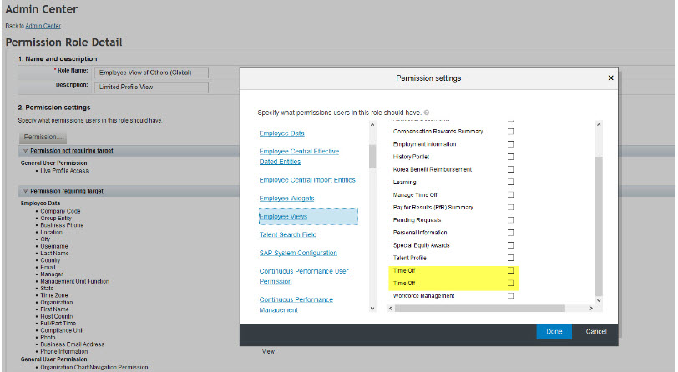Tick the Pending Requests checkbox
678x372 pixels.
pos(510,220)
